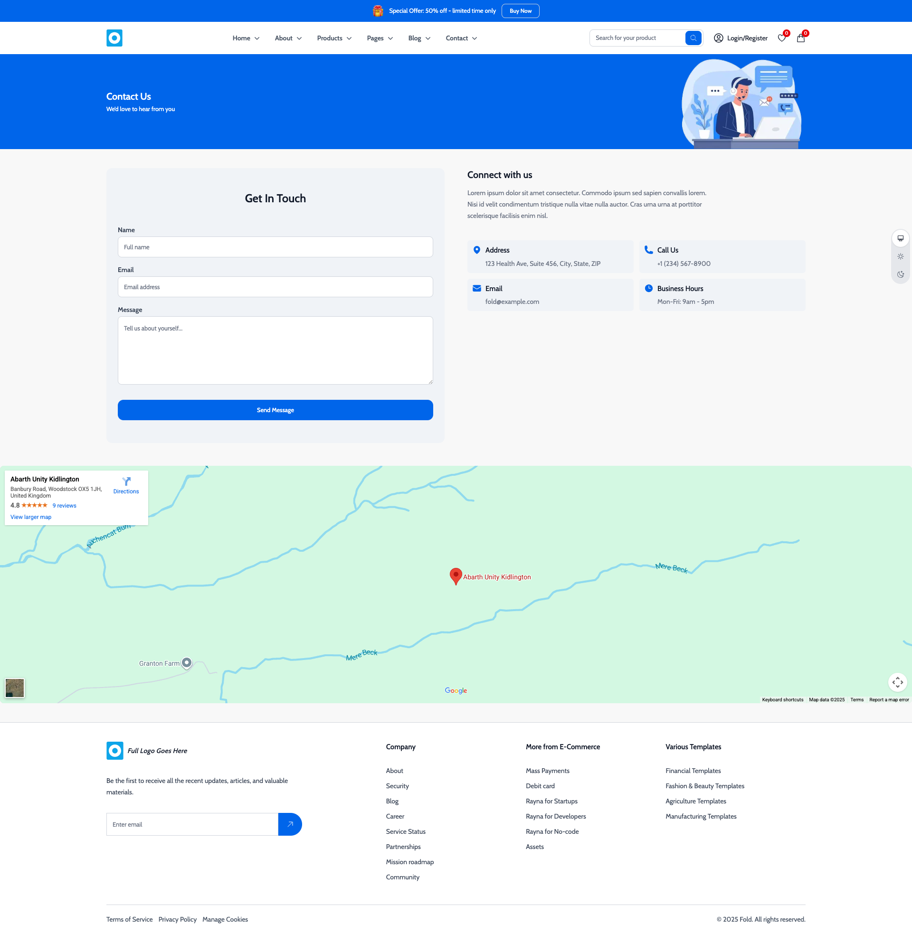Click the Full name input field
The width and height of the screenshot is (912, 943).
(275, 247)
